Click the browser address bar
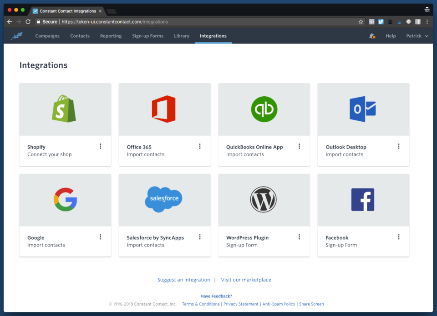The height and width of the screenshot is (316, 437). (x=205, y=22)
